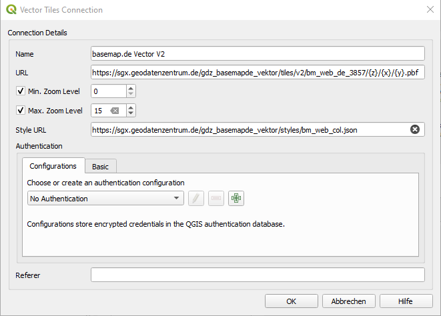Switch to the Configurations tab
441x316 pixels.
tap(53, 166)
